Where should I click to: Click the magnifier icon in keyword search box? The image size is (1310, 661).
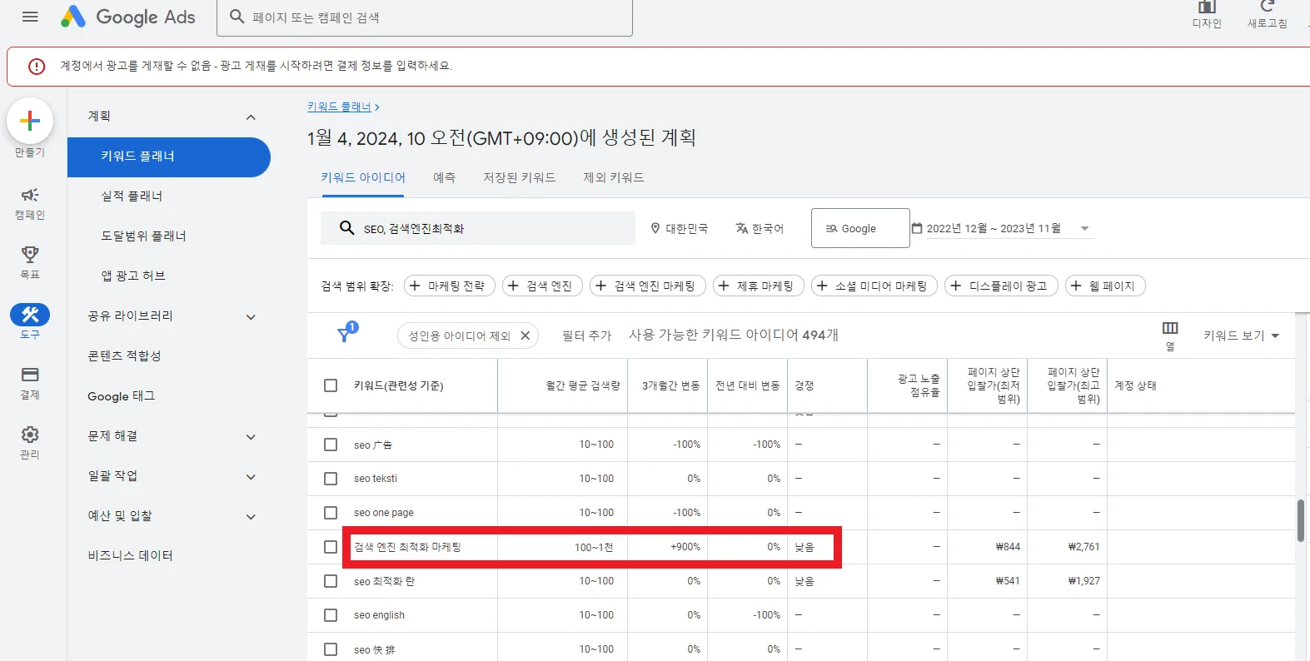[x=347, y=228]
